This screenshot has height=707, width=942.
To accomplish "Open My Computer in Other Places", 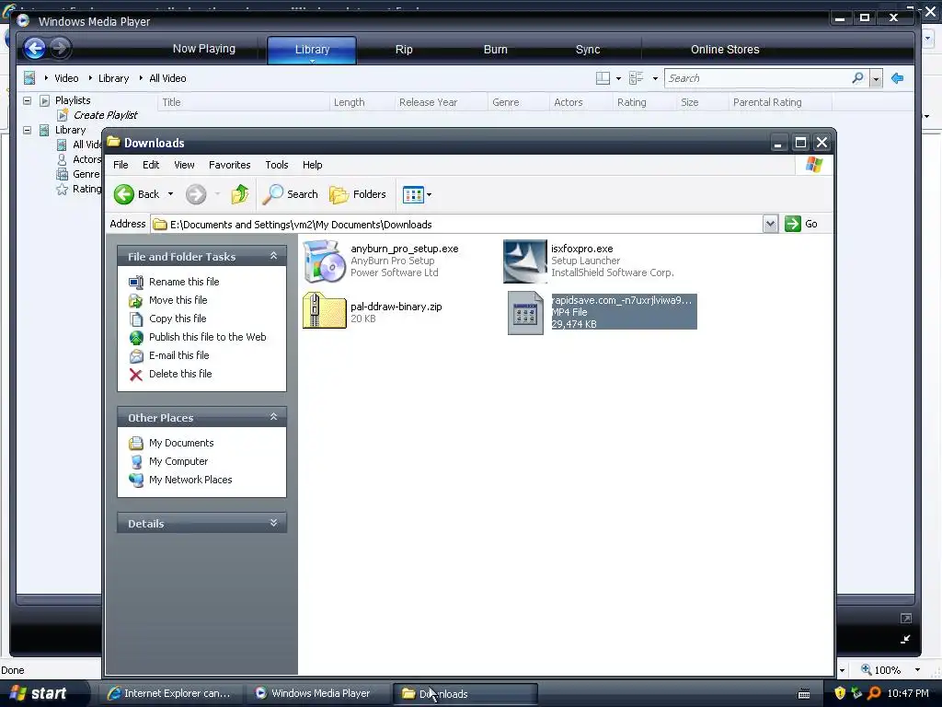I will (x=178, y=461).
